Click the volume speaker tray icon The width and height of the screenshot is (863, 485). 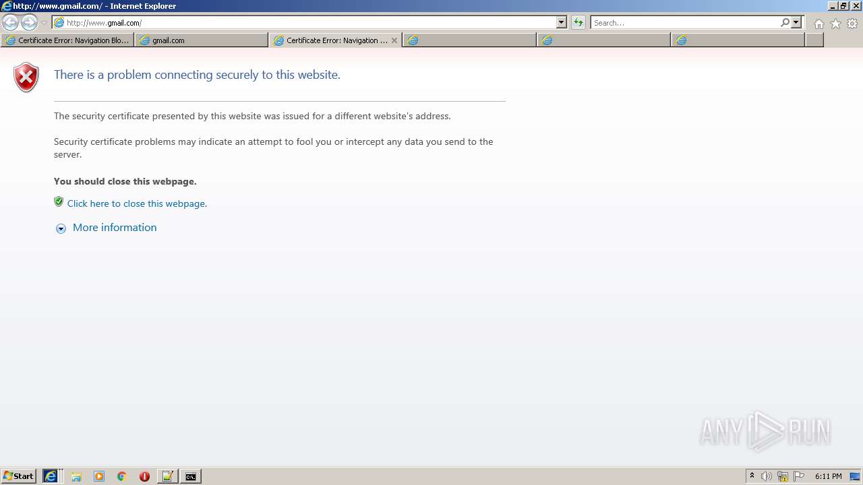click(767, 476)
